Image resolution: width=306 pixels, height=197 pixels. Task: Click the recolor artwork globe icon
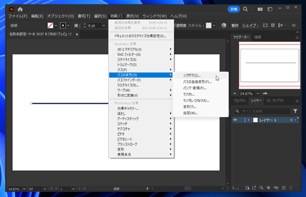[x=224, y=25]
